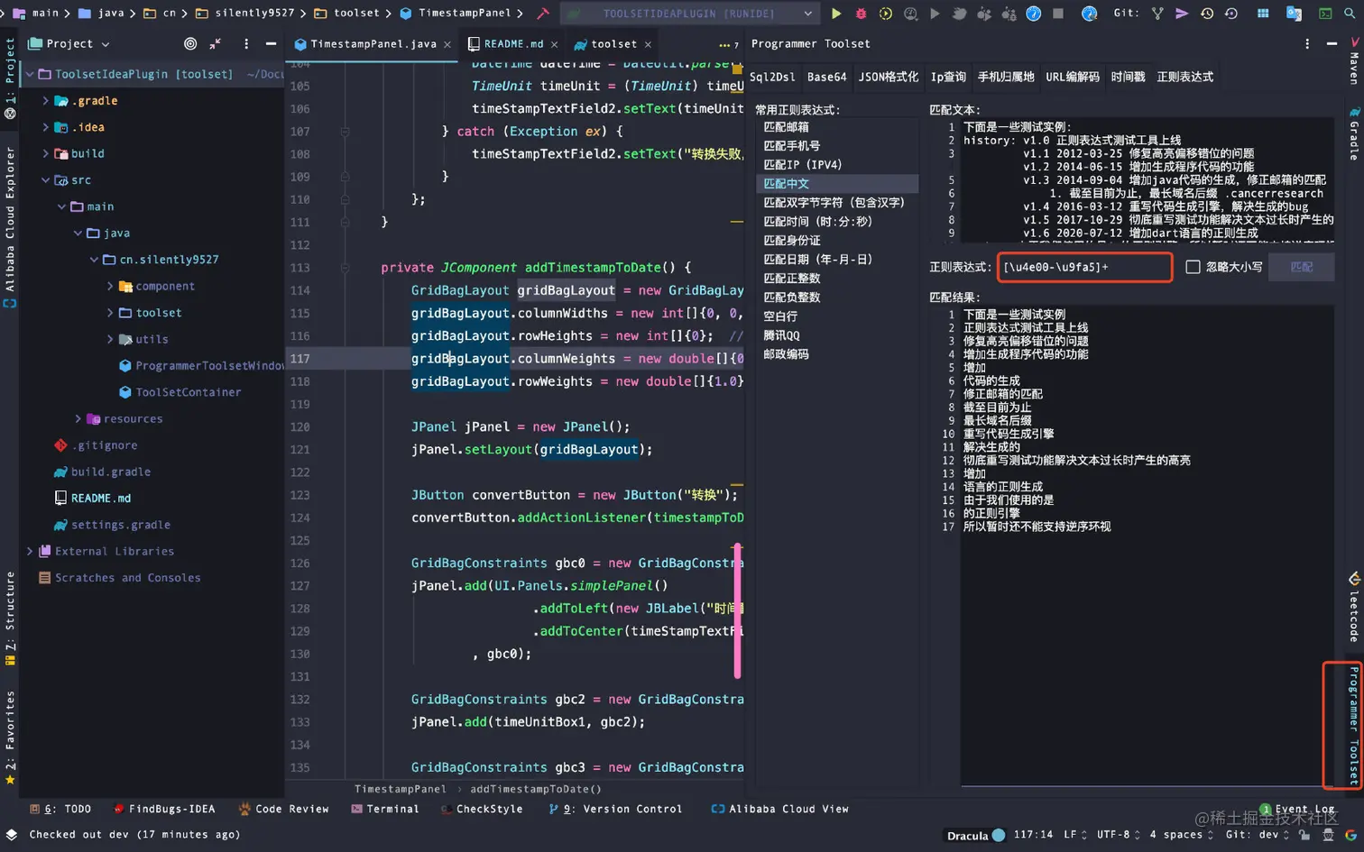Click the pink editor scrollbar marker
The width and height of the screenshot is (1364, 852).
pyautogui.click(x=737, y=610)
